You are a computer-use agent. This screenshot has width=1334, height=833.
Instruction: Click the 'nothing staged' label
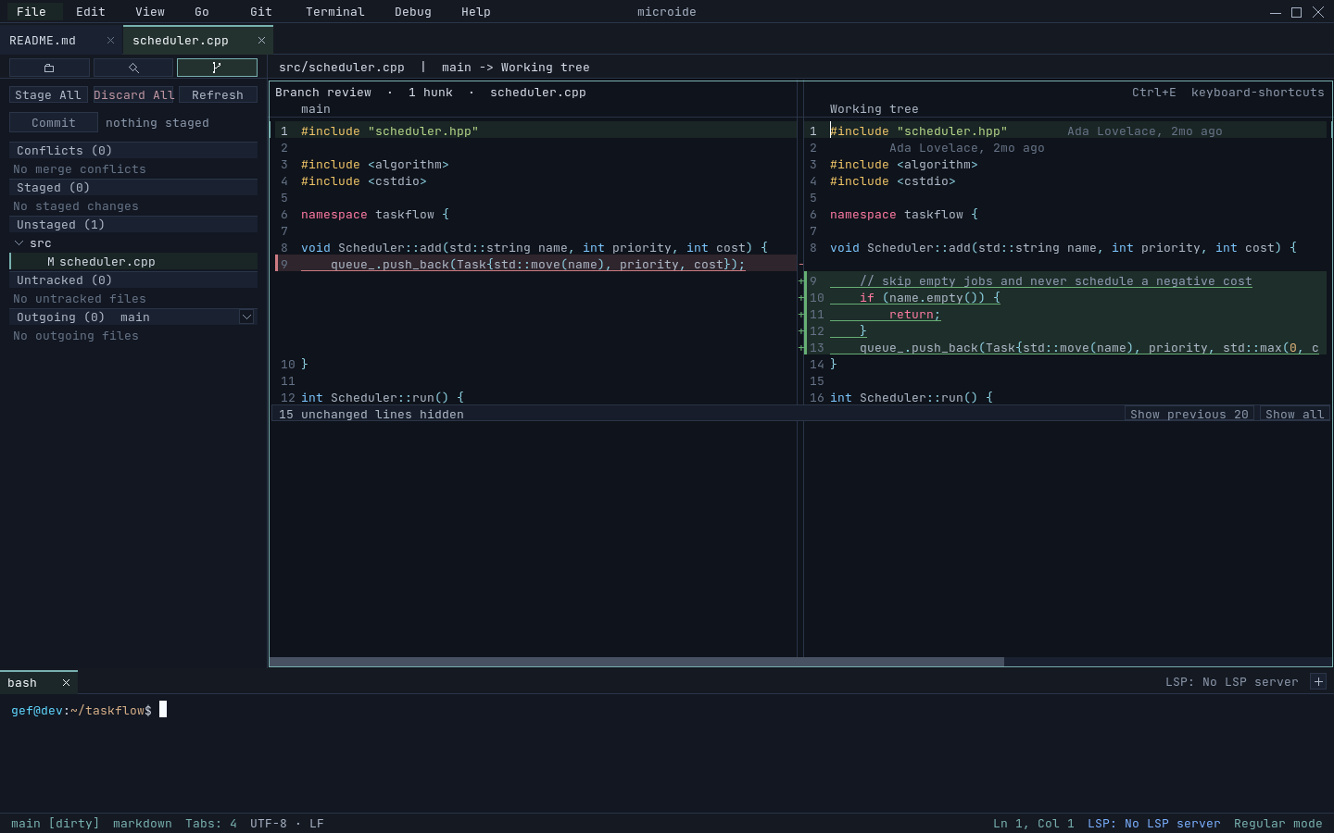[157, 123]
